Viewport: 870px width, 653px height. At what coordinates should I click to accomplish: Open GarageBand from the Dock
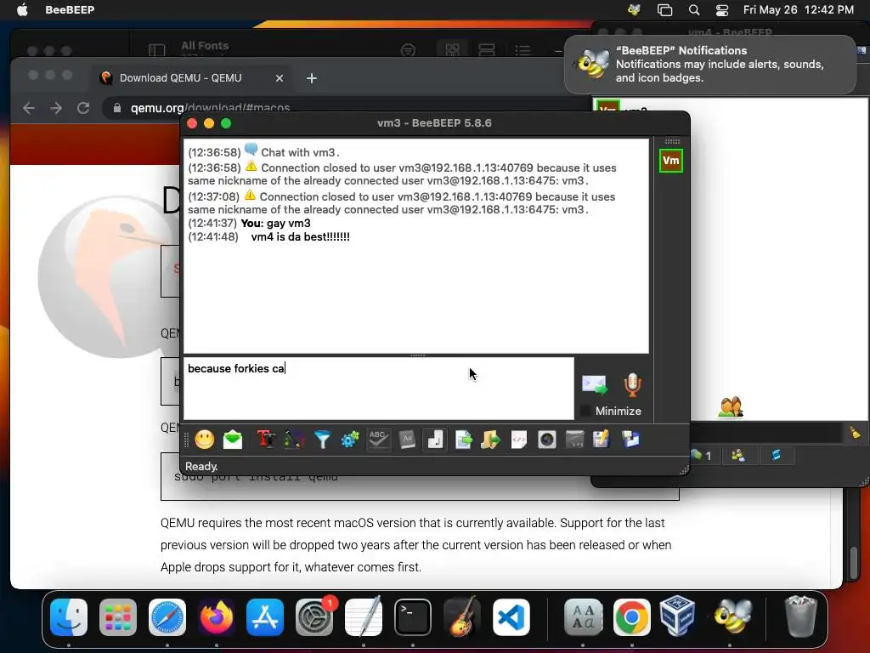[x=461, y=616]
